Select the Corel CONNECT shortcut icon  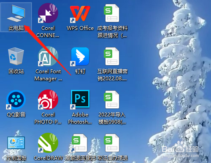click(48, 13)
